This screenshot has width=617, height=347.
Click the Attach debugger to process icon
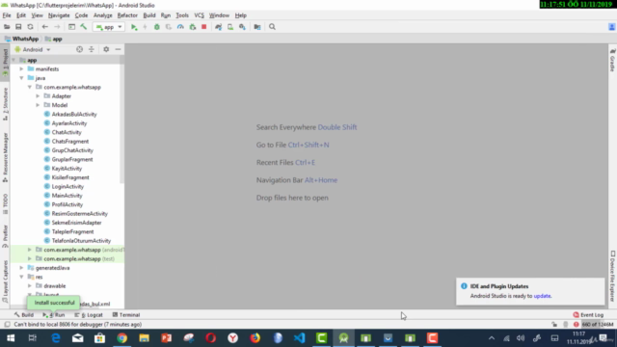pyautogui.click(x=193, y=27)
